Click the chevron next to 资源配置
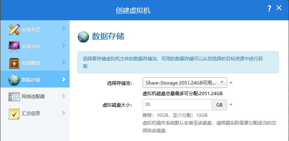 (x=63, y=63)
